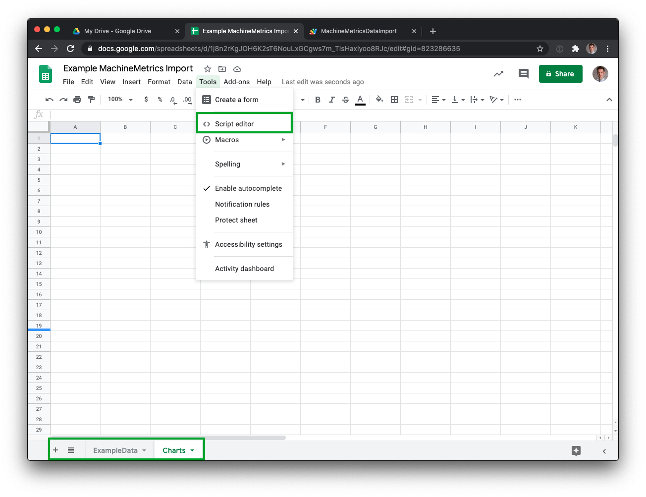
Task: Click the Explore icon at bottom right
Action: tap(576, 450)
